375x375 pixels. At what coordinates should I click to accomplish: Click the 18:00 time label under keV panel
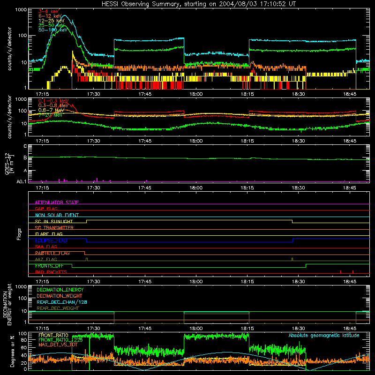coord(196,94)
